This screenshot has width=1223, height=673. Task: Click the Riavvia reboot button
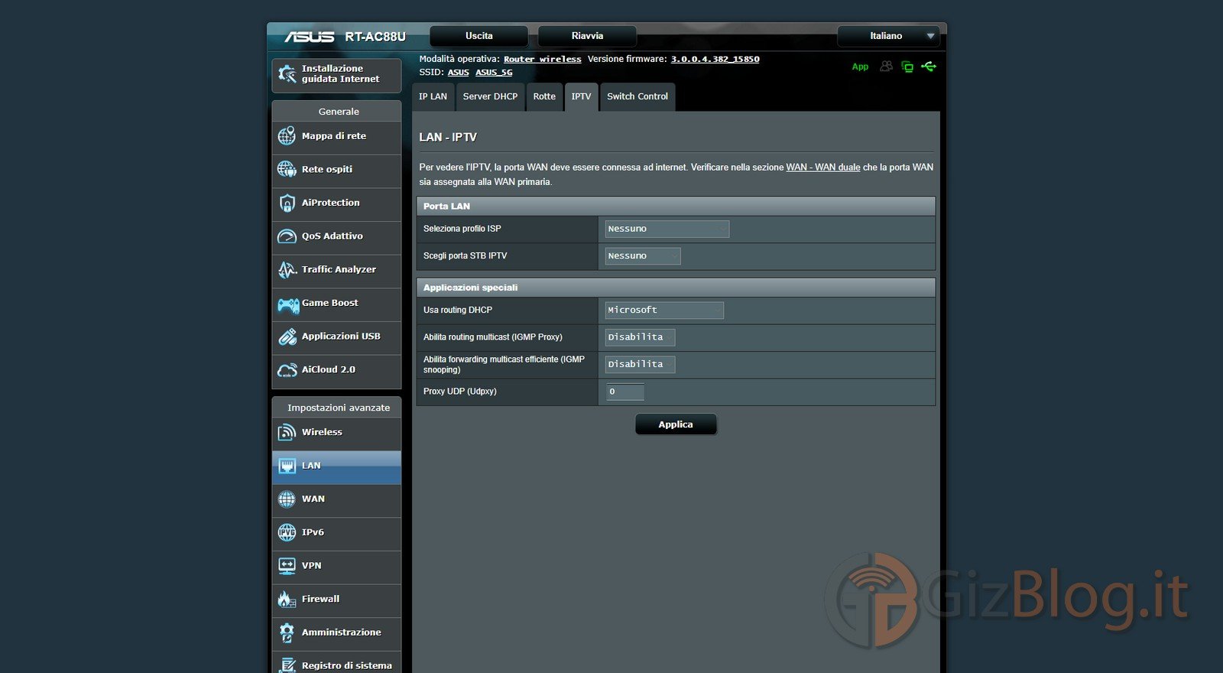point(587,36)
